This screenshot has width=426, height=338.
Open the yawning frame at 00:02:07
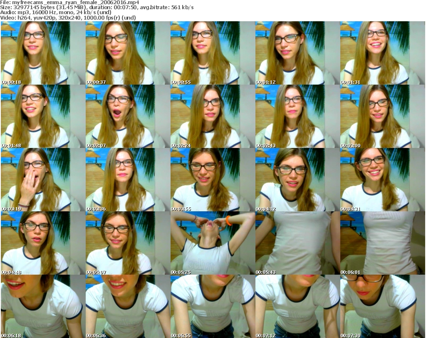[128, 116]
